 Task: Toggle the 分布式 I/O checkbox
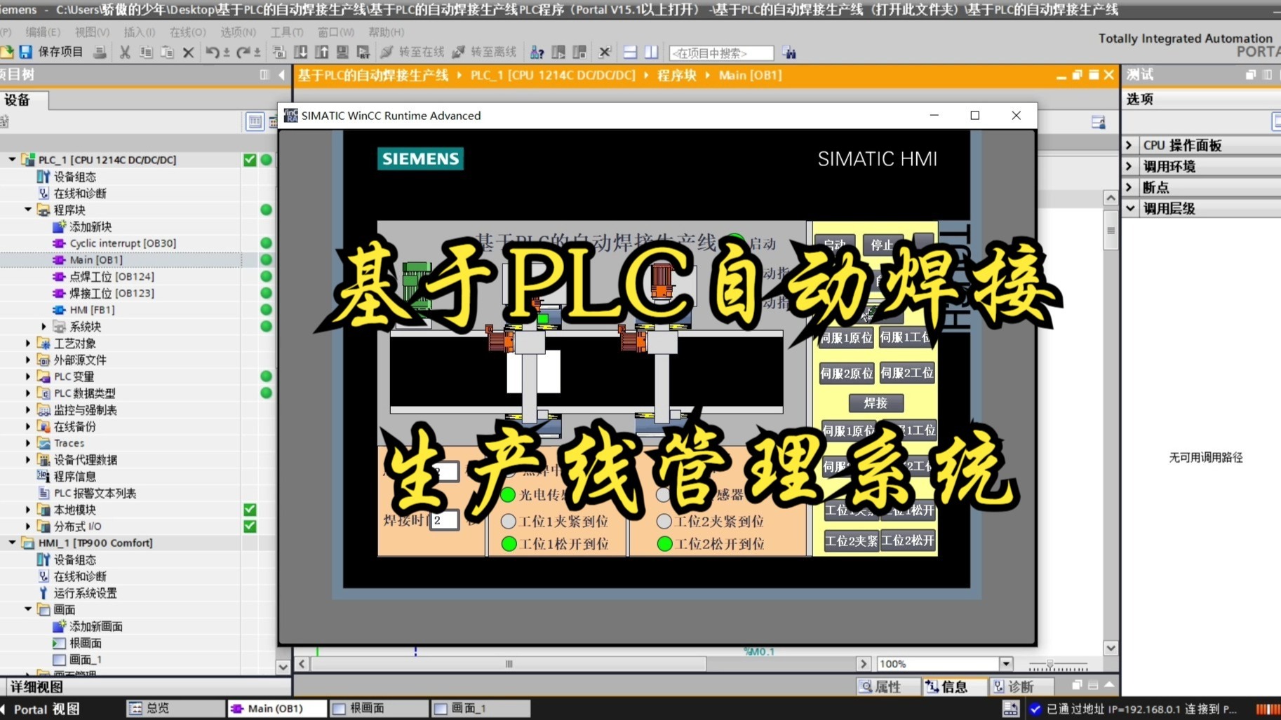(250, 526)
